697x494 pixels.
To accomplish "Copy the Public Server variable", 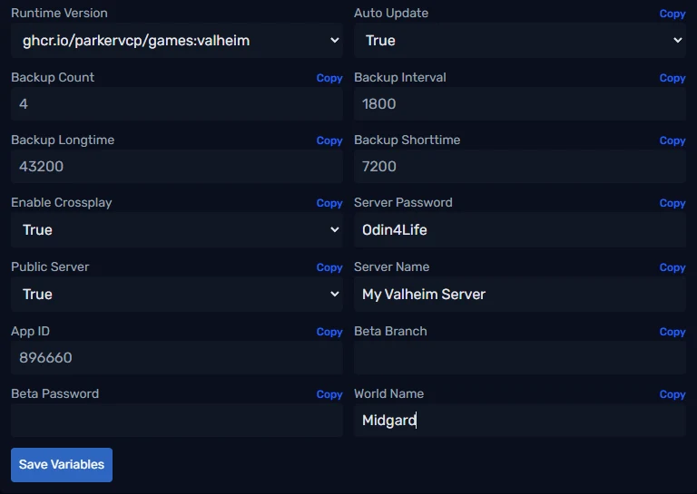I will coord(329,267).
